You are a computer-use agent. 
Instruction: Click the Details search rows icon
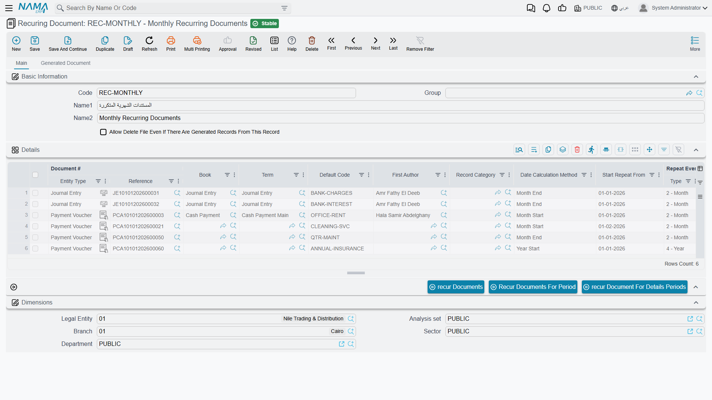pos(519,150)
